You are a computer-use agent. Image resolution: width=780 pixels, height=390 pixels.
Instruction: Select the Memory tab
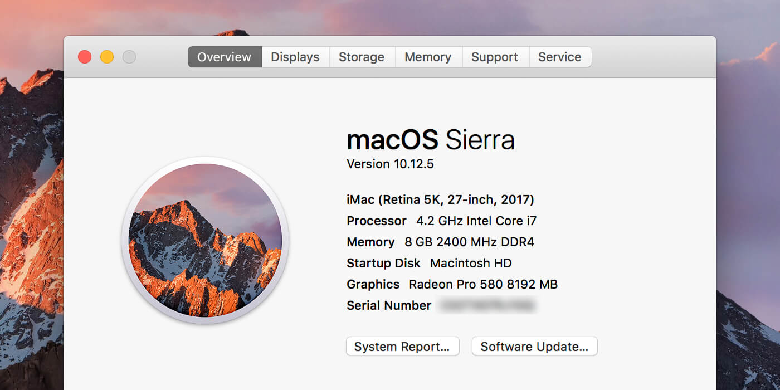(428, 57)
